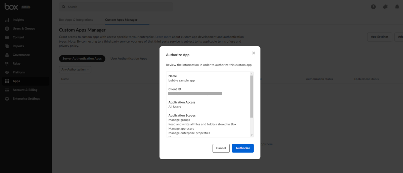Click the Enterprise Settings gear icon
The width and height of the screenshot is (403, 173).
point(7,99)
